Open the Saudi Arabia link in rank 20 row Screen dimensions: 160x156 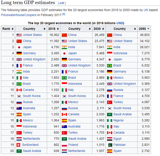tap(32, 151)
